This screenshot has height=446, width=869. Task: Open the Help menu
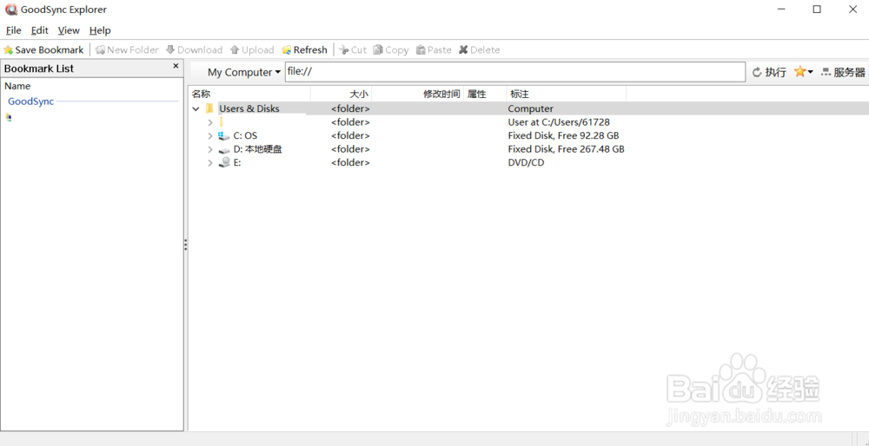coord(100,30)
